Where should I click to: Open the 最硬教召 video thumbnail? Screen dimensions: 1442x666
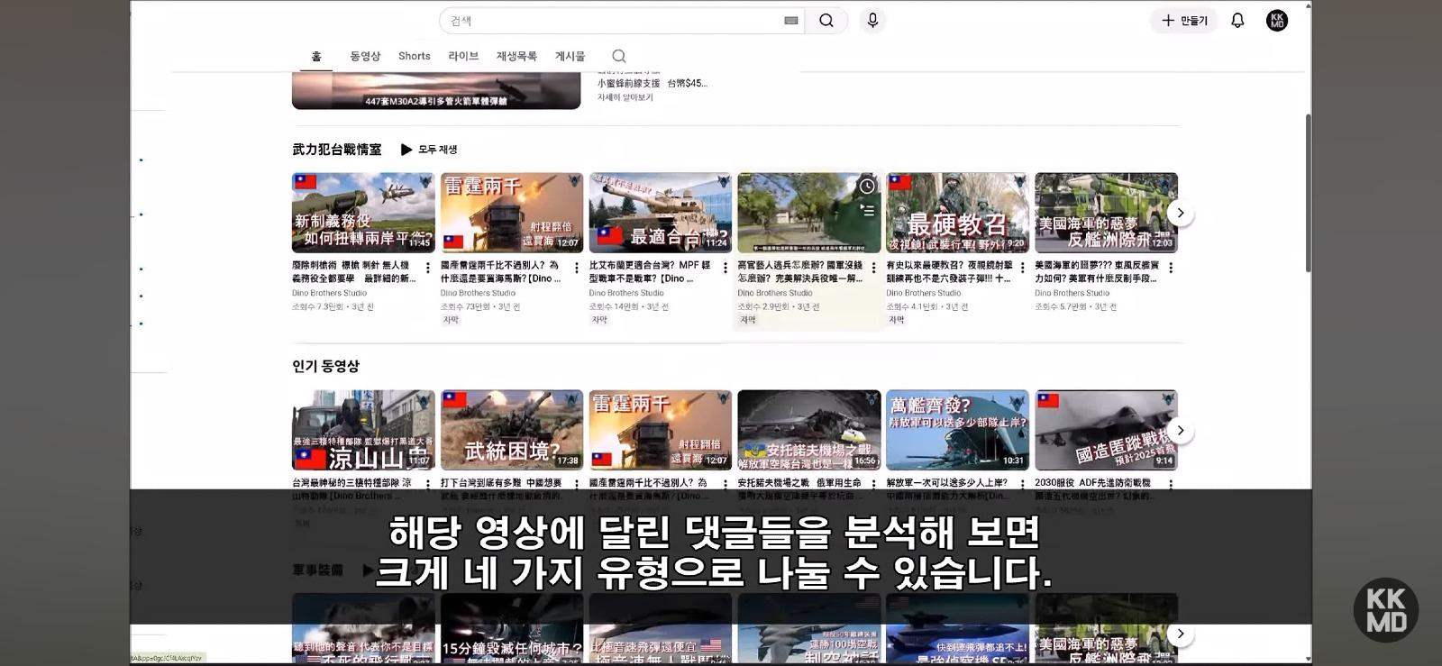point(957,213)
